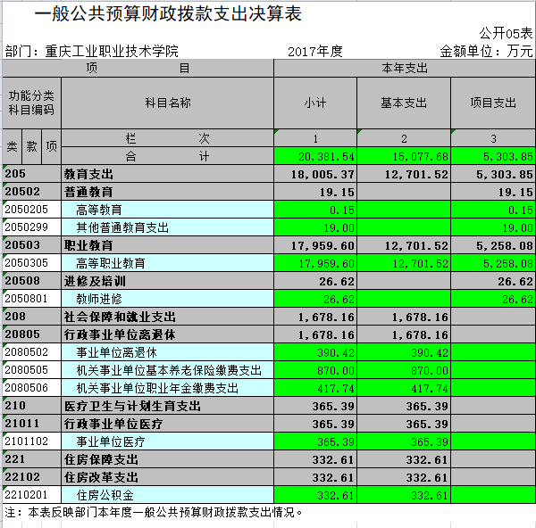
Task: Click the 功能分类科目编码 header cell
Action: click(x=31, y=103)
